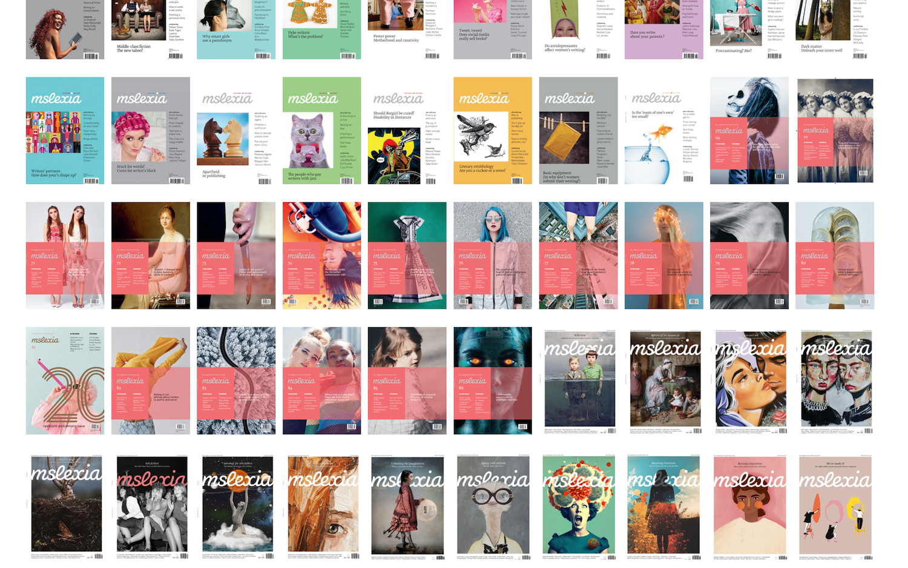Click the yellow sweater arms raised cover
The width and height of the screenshot is (908, 568).
(150, 381)
